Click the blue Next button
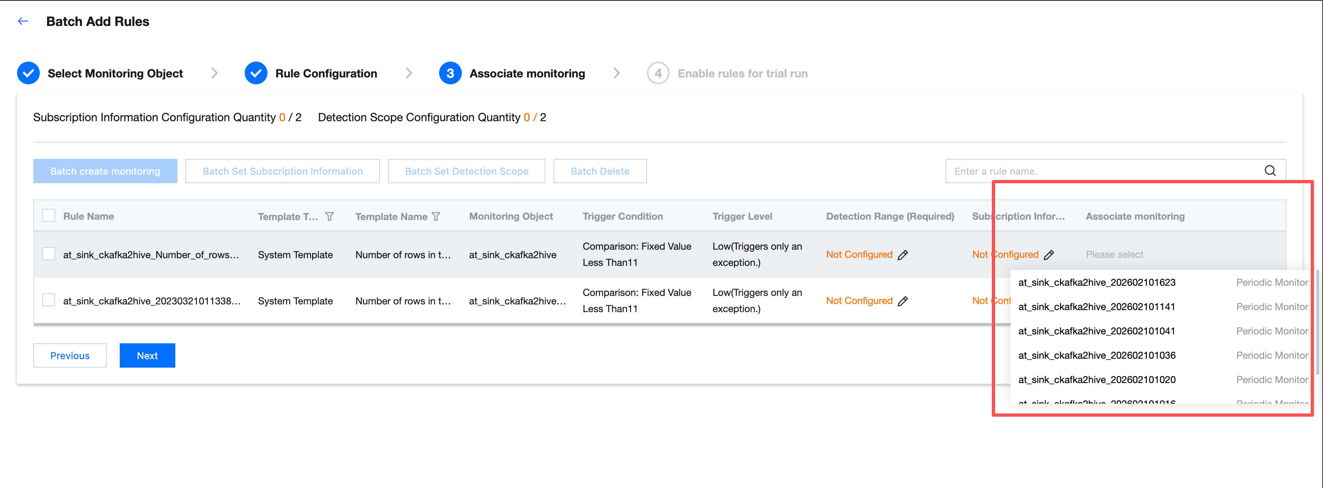The height and width of the screenshot is (488, 1323). click(x=147, y=355)
